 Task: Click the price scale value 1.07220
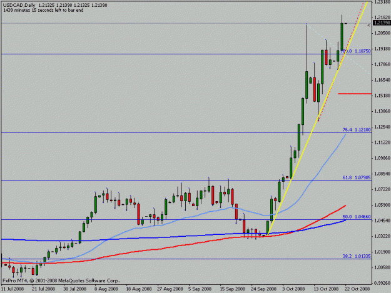[382, 189]
